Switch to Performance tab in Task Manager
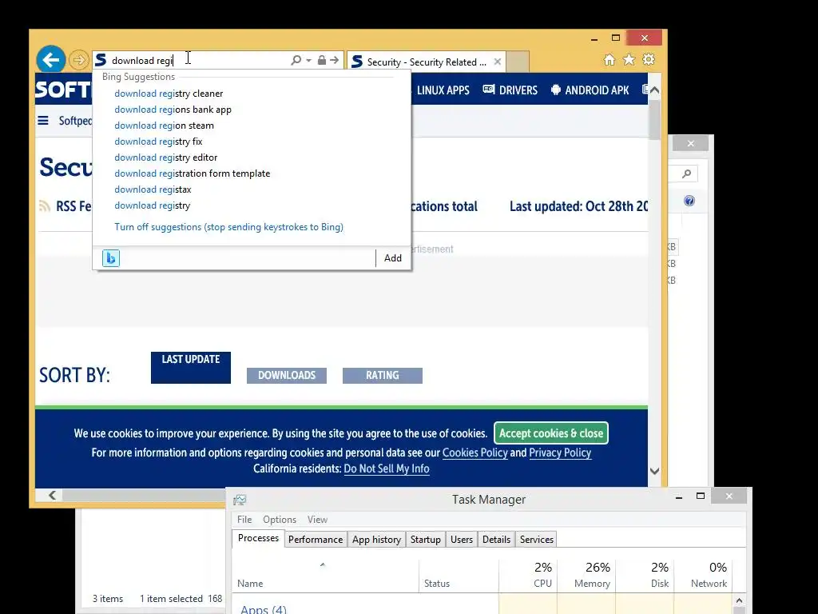 coord(316,540)
